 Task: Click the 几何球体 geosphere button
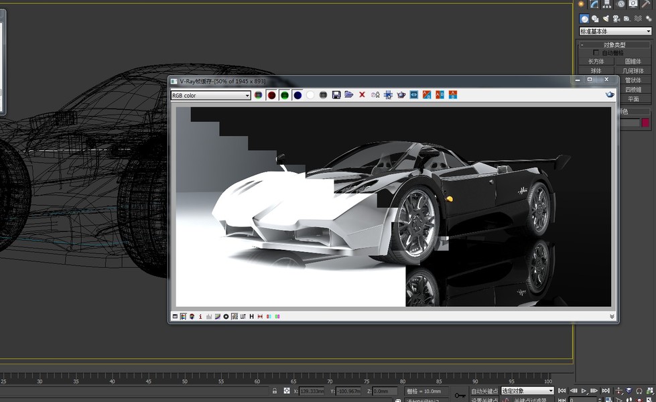tap(633, 71)
